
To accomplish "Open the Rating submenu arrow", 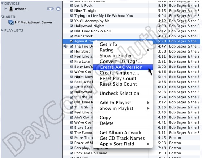I will pyautogui.click(x=148, y=50).
